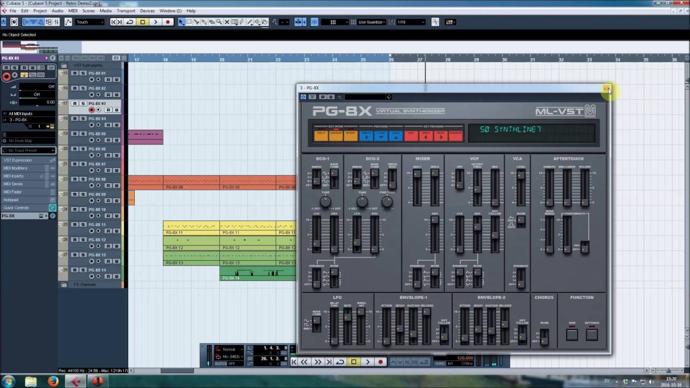Select the Erase tool
Screen dimensions: 690x388
[212, 22]
